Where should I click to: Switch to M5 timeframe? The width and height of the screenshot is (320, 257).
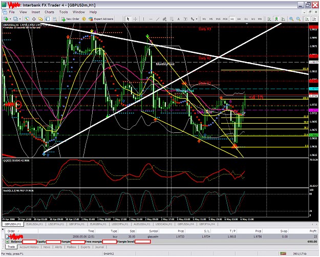pyautogui.click(x=211, y=19)
